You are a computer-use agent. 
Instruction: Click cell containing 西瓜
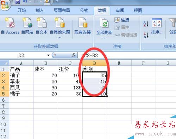coord(21,87)
